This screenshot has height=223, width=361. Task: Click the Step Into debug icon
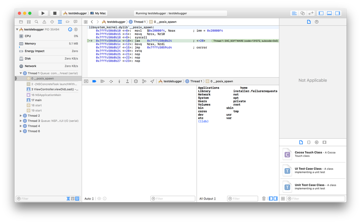119,81
